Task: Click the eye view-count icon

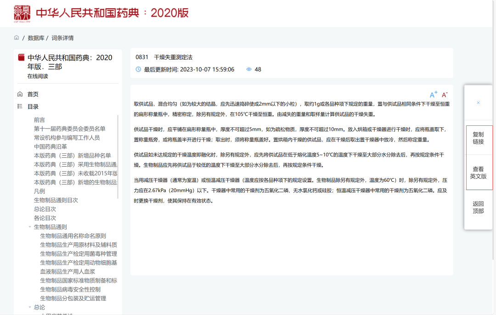Action: pos(249,69)
